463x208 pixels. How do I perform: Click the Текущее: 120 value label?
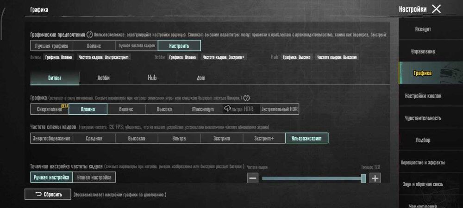coord(370,167)
